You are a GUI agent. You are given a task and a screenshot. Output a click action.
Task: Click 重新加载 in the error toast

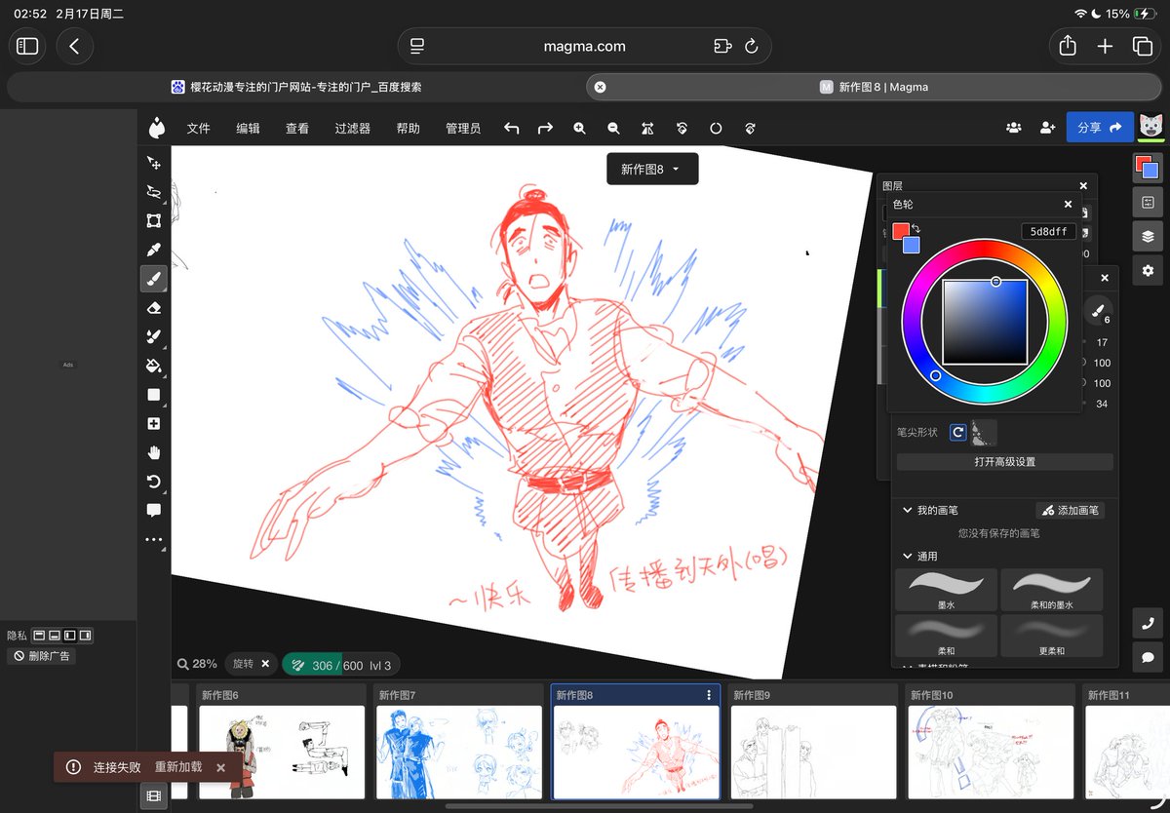coord(178,767)
